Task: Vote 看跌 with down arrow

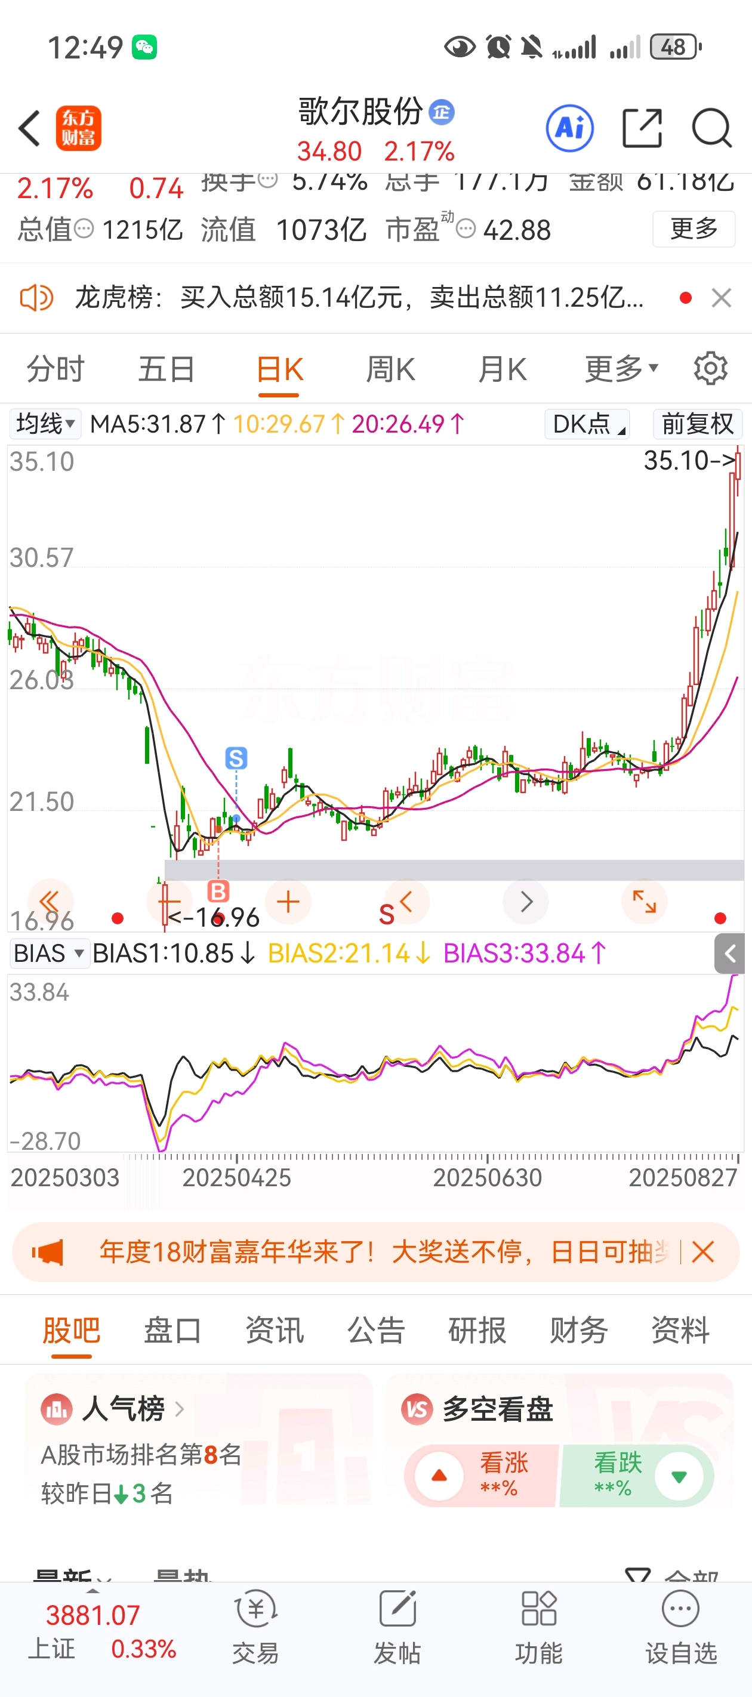Action: 679,1476
